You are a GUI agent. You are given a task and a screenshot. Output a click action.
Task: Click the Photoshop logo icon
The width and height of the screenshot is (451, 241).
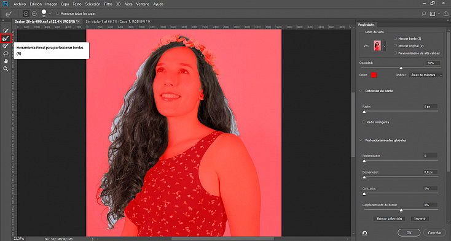pos(5,4)
